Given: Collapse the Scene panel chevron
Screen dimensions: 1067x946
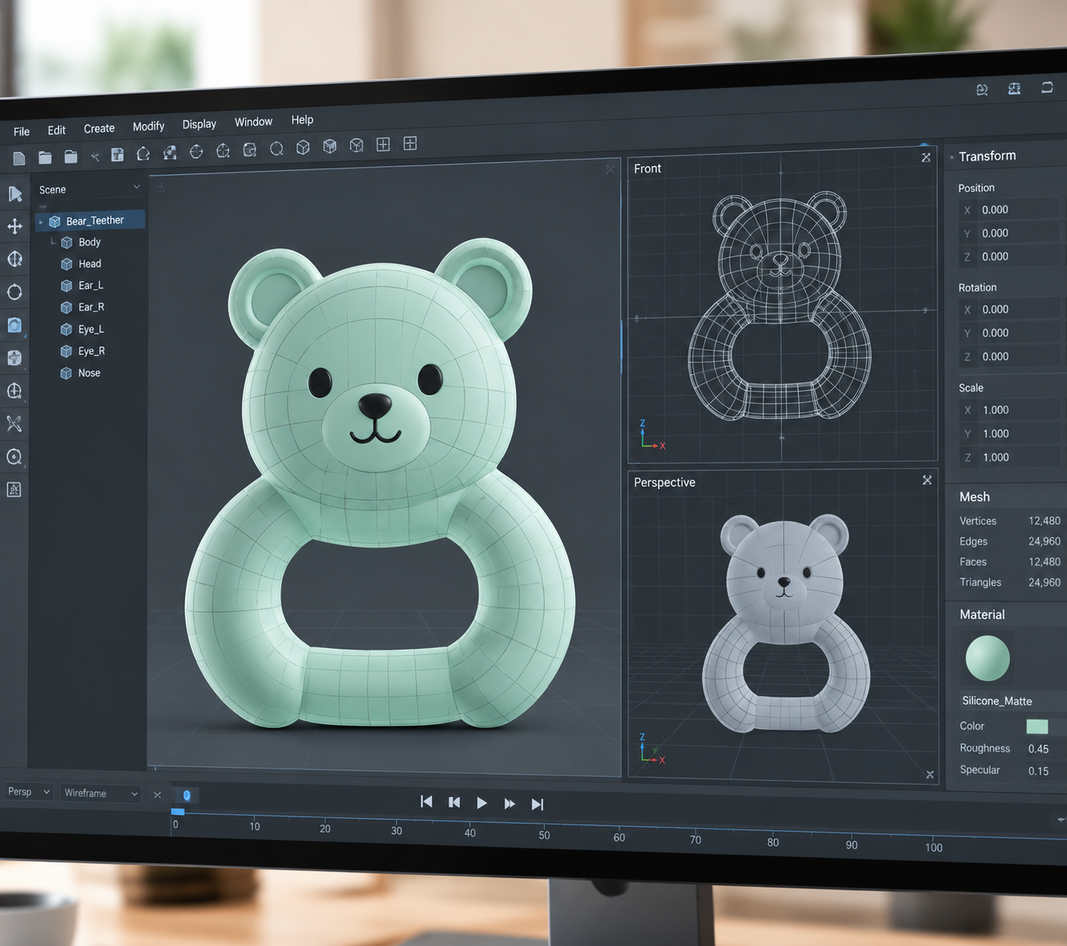Looking at the screenshot, I should tap(136, 187).
